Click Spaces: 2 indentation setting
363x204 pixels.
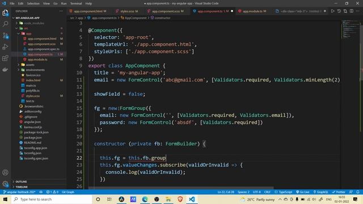coord(243,192)
